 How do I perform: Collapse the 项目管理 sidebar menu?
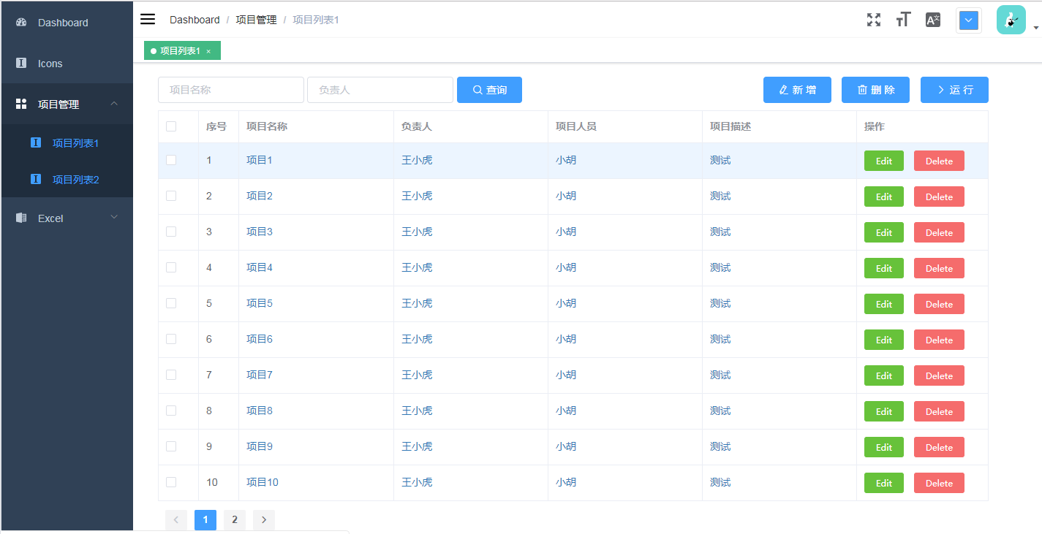(67, 103)
